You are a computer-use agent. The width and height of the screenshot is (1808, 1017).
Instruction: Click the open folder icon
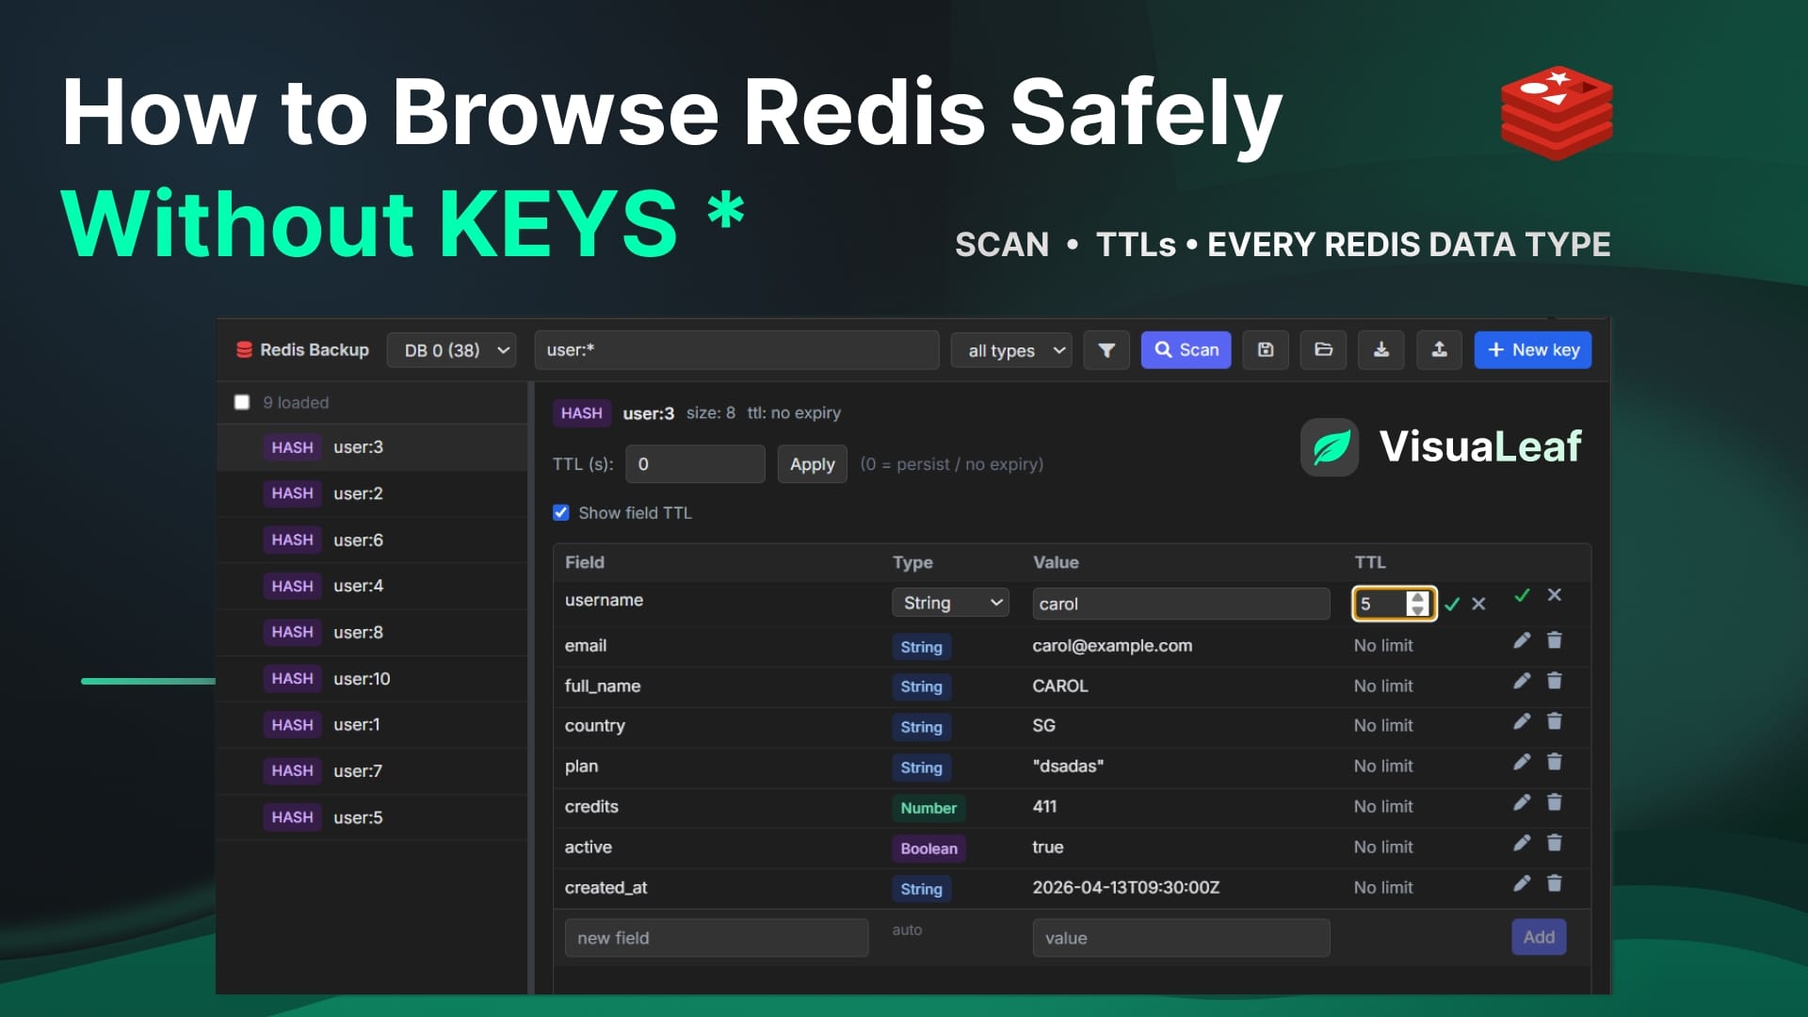pos(1323,350)
